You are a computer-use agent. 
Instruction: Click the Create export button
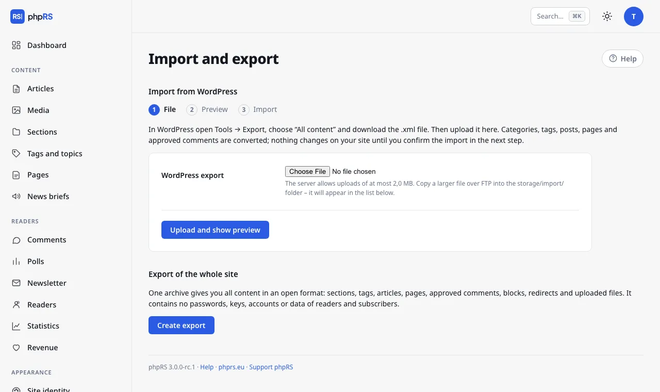coord(181,325)
